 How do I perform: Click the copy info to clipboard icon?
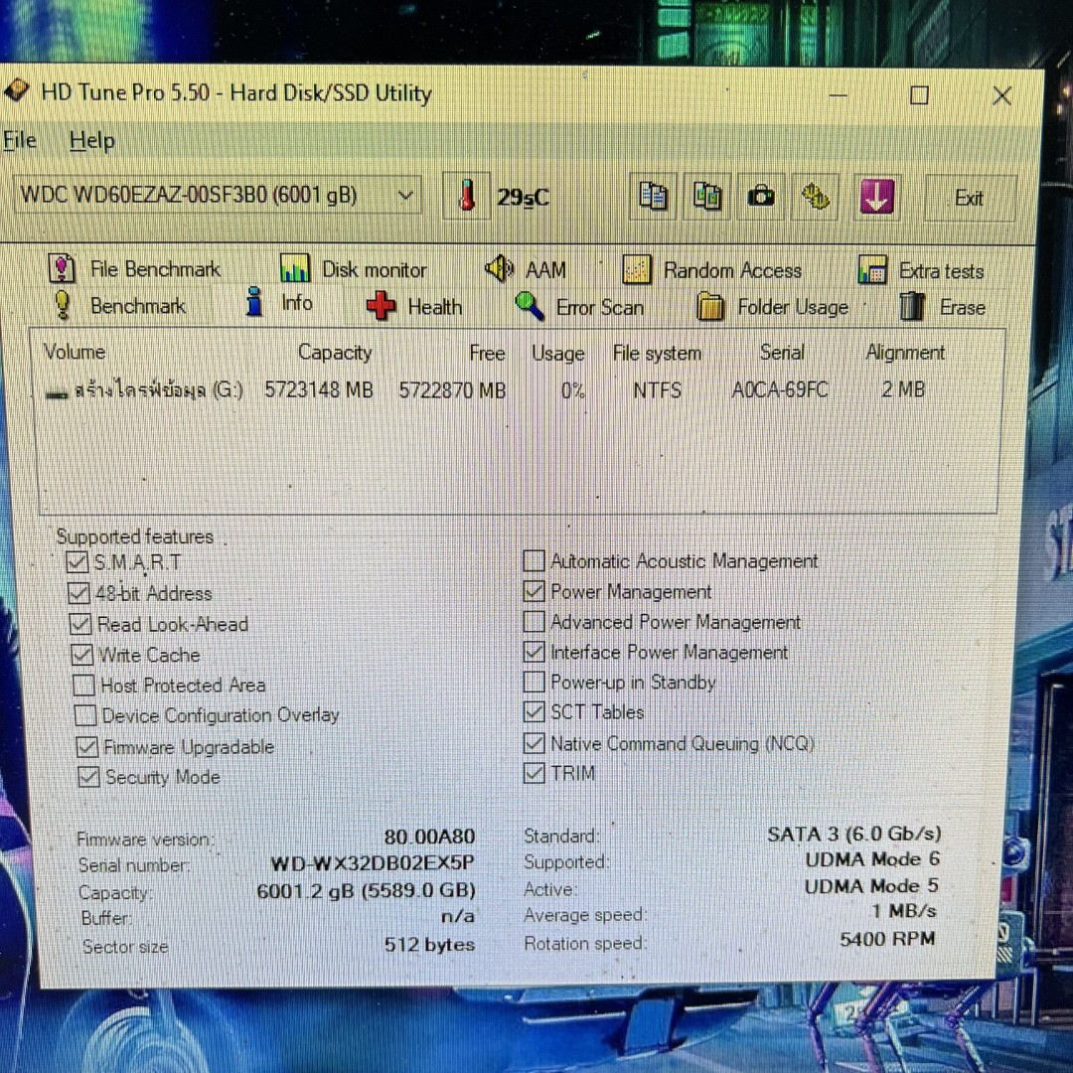pos(653,196)
